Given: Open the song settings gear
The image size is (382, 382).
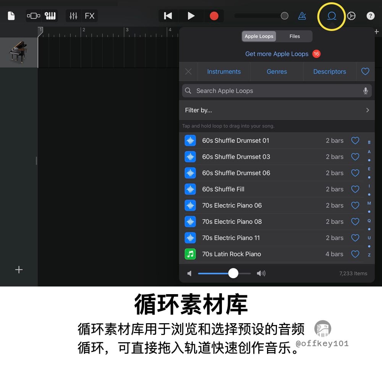Looking at the screenshot, I should click(351, 16).
